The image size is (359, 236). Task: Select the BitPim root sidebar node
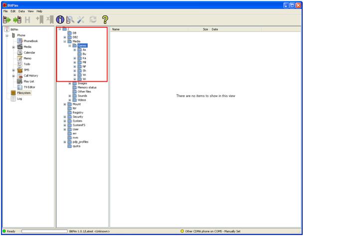click(14, 29)
